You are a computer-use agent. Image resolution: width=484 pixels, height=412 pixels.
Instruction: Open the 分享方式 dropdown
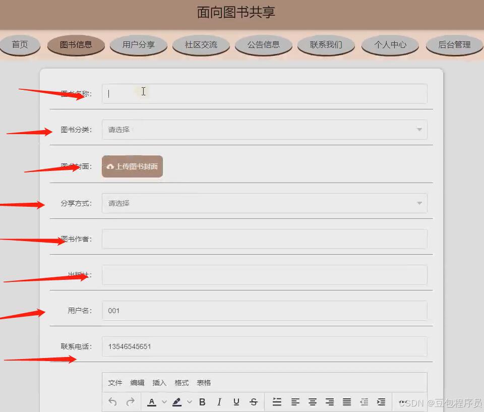tap(264, 203)
